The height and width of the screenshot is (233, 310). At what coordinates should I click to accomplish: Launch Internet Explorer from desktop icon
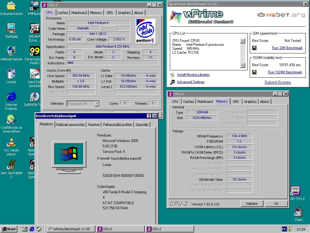click(x=11, y=96)
